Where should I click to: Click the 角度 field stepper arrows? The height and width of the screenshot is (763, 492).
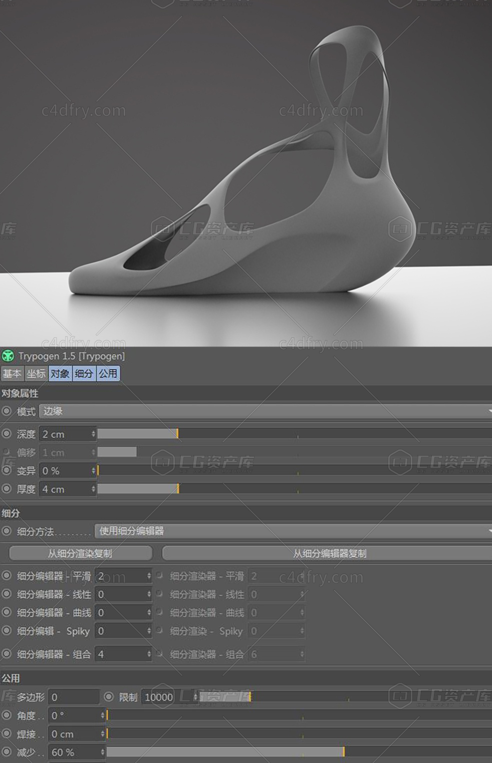coord(103,715)
